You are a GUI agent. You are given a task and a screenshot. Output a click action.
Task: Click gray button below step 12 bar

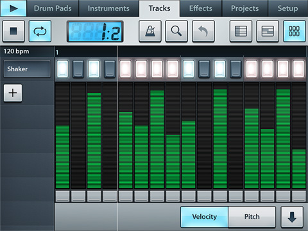[x=236, y=196]
